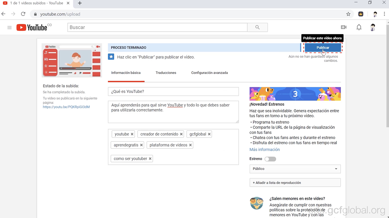Open the crown browser extension icon
This screenshot has width=389, height=218.
(361, 14)
